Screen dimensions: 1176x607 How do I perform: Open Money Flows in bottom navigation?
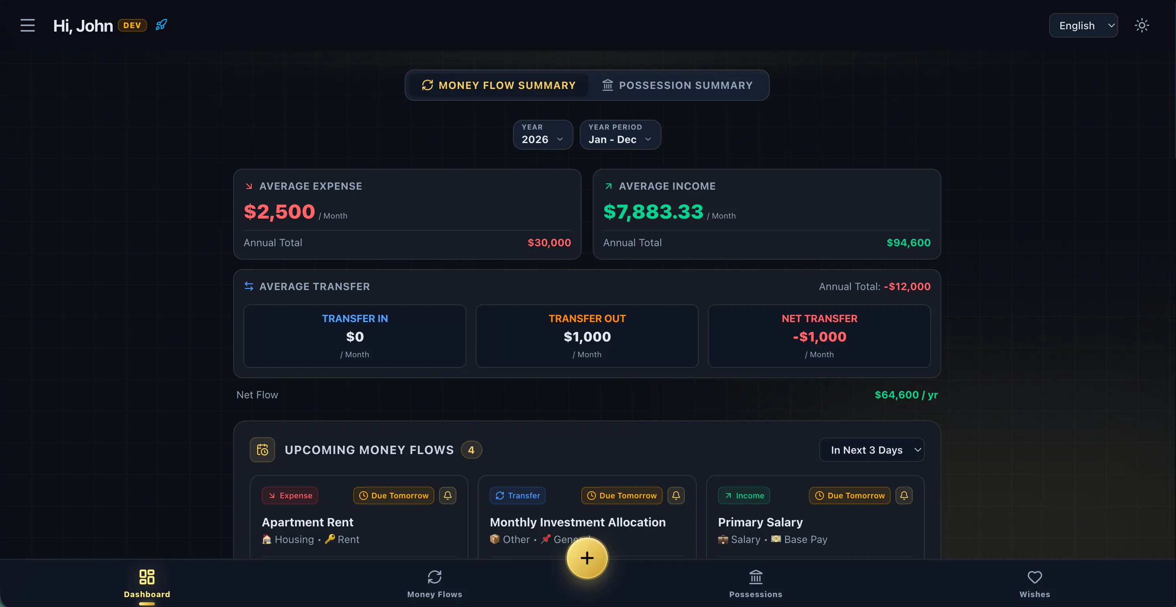(x=435, y=584)
